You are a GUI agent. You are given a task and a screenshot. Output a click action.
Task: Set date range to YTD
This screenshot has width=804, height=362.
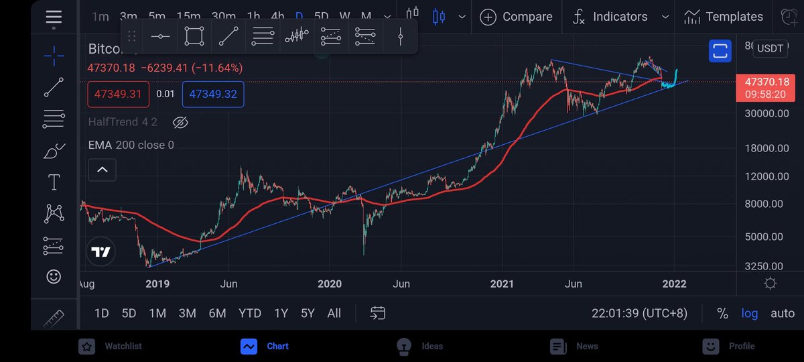[250, 313]
